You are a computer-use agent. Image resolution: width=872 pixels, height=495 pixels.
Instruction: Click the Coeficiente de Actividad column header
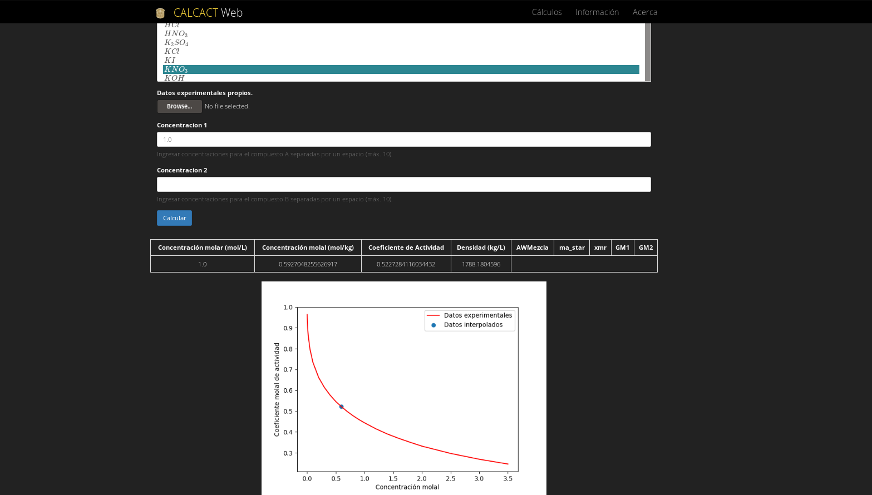(406, 247)
